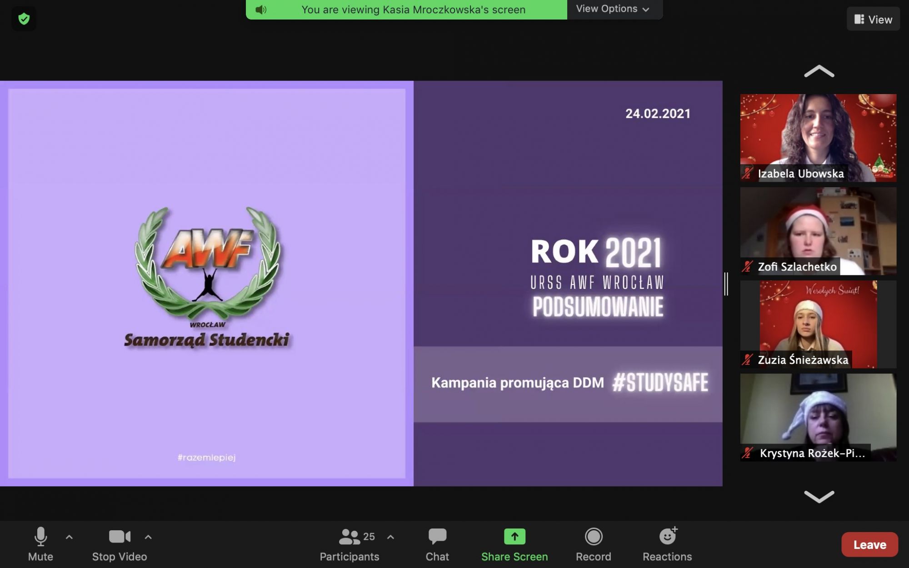Open the Reactions menu
Screen dimensions: 909x568
tap(667, 544)
